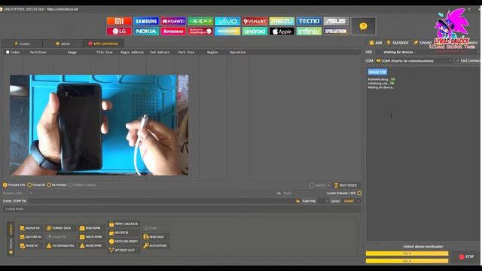Image resolution: width=482 pixels, height=271 pixels.
Task: Open the T.POINT tab
Action: 423,43
